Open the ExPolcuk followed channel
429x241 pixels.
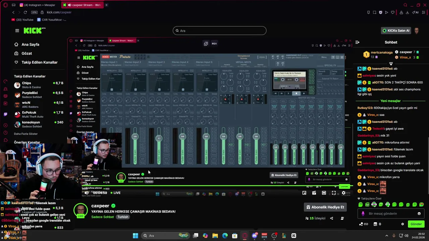pos(39,114)
